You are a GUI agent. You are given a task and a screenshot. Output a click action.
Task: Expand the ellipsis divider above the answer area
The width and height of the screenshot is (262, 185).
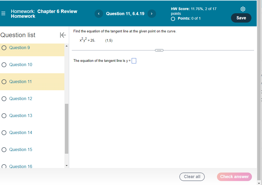pos(159,50)
